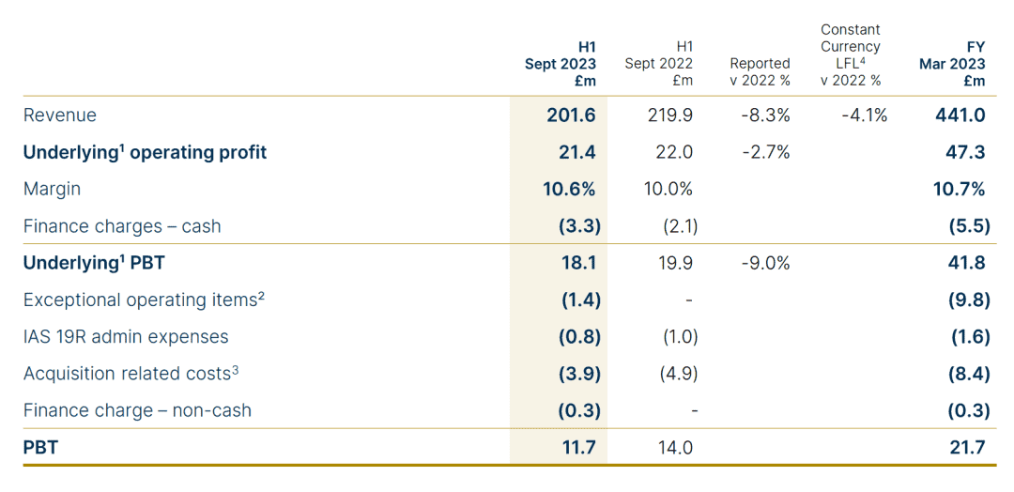Screen dimensions: 1014x492
Task: Click the Constant Currency LFL column header
Action: coord(850,55)
